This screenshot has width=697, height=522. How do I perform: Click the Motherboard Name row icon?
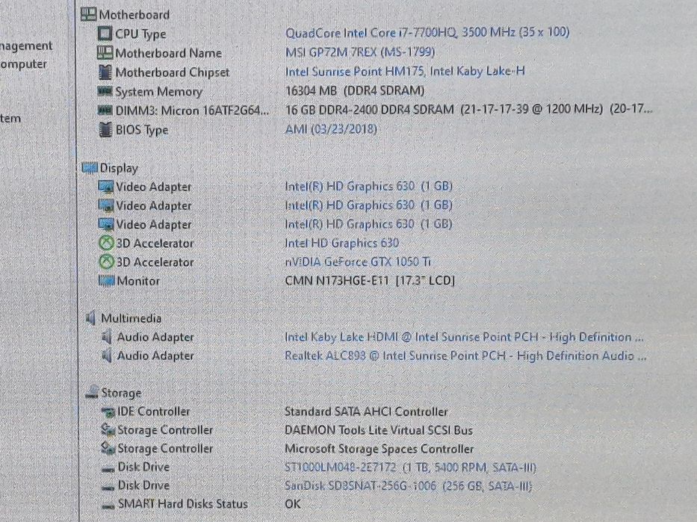(x=105, y=53)
